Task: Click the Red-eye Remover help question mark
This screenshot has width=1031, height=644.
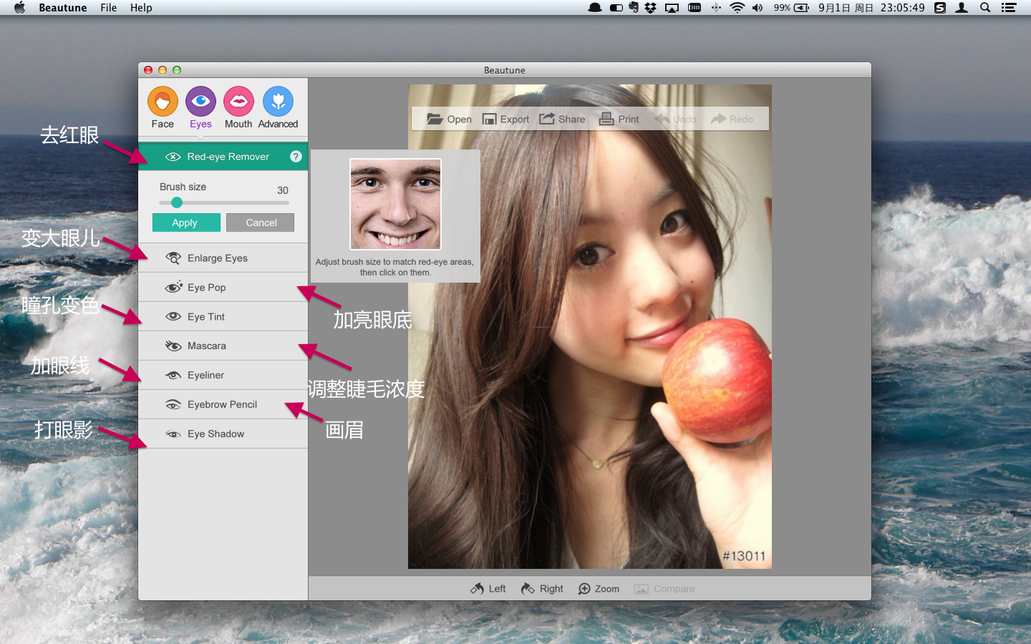Action: 296,156
